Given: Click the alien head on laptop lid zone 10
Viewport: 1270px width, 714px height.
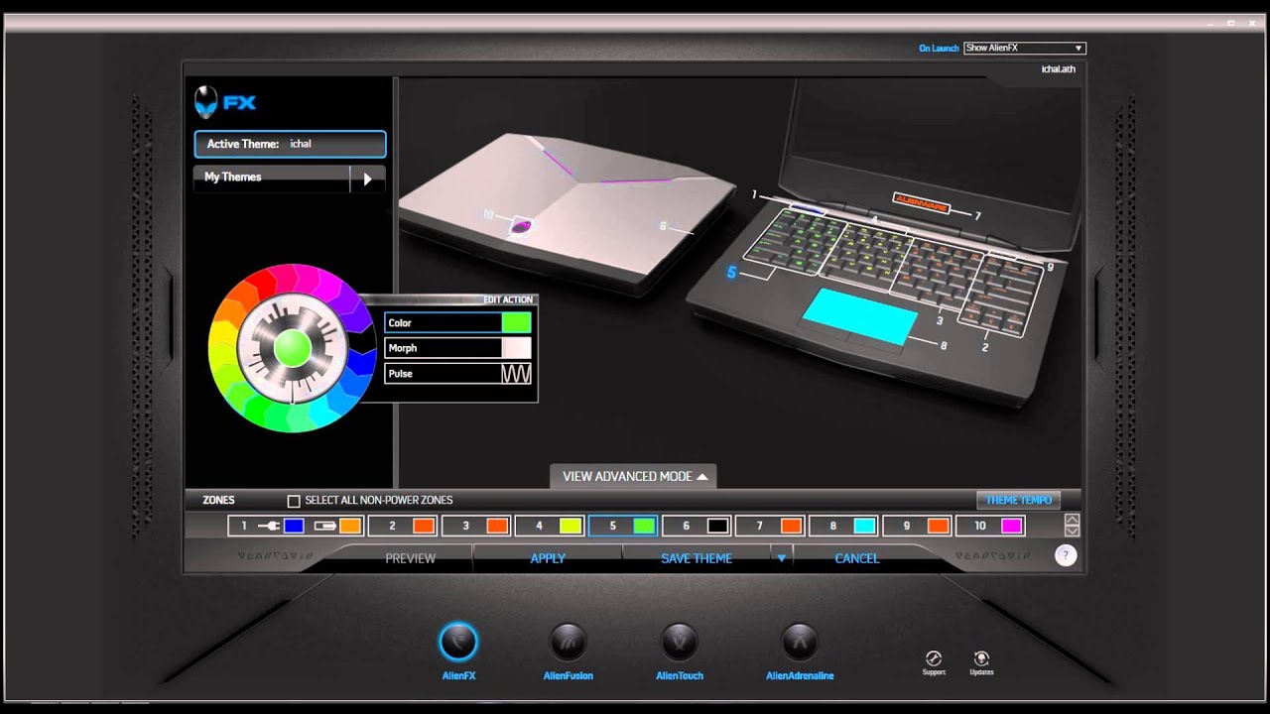Looking at the screenshot, I should (x=522, y=227).
